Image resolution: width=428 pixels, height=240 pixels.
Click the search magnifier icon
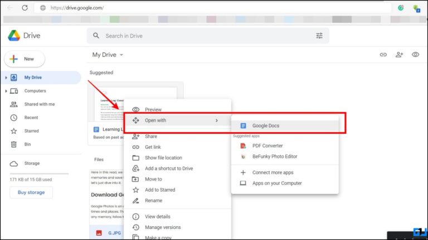click(96, 36)
